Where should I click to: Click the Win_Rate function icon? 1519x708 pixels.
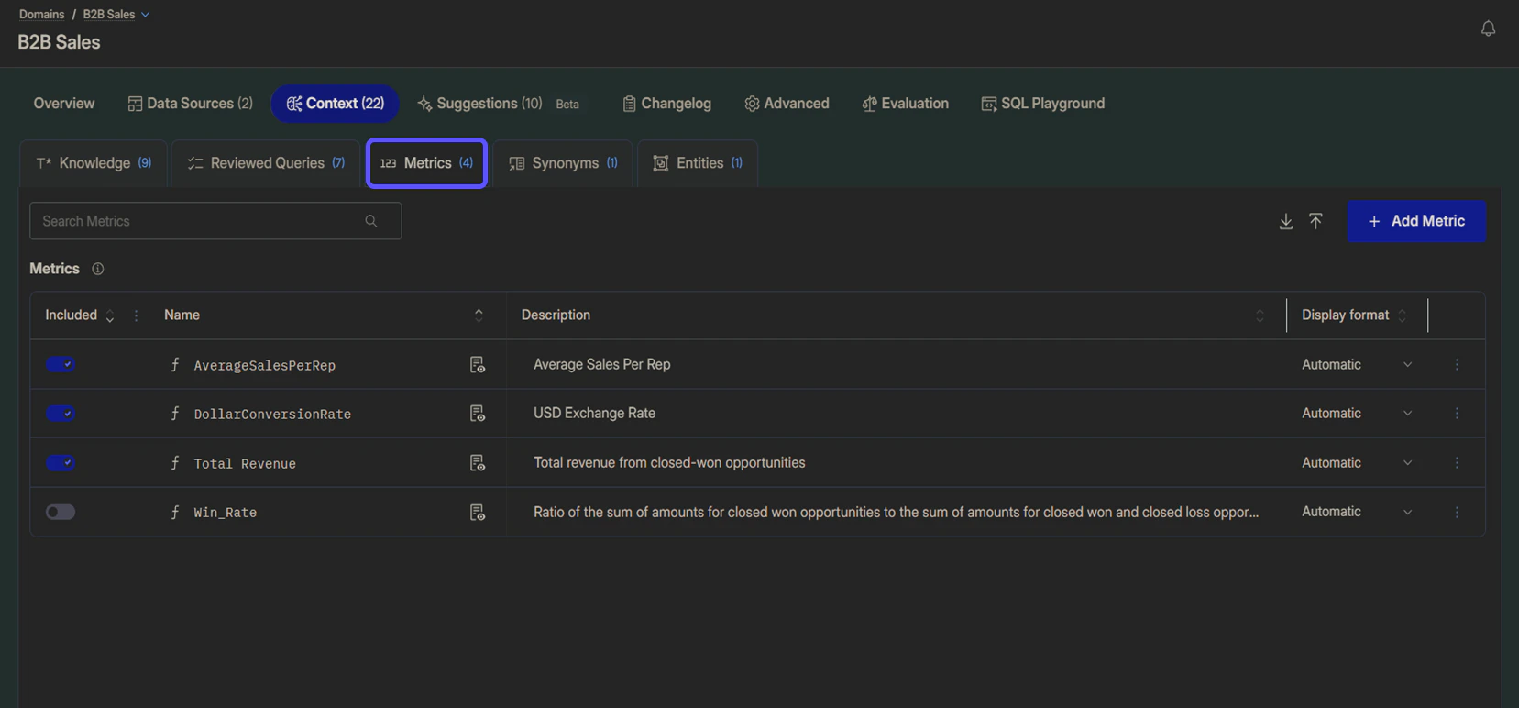click(x=174, y=512)
